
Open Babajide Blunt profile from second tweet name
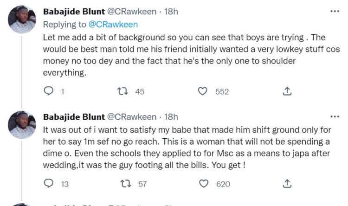point(74,116)
